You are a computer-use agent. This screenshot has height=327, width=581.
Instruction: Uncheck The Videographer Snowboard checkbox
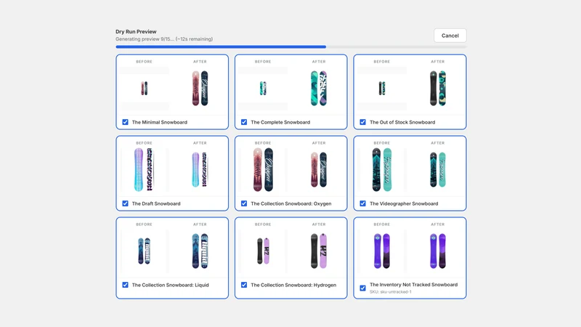click(x=362, y=203)
